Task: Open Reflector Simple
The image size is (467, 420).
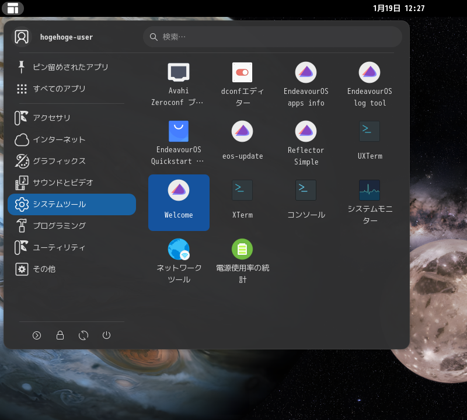Action: click(306, 143)
